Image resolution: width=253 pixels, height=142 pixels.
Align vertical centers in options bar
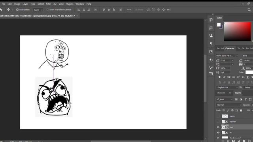pyautogui.click(x=109, y=10)
